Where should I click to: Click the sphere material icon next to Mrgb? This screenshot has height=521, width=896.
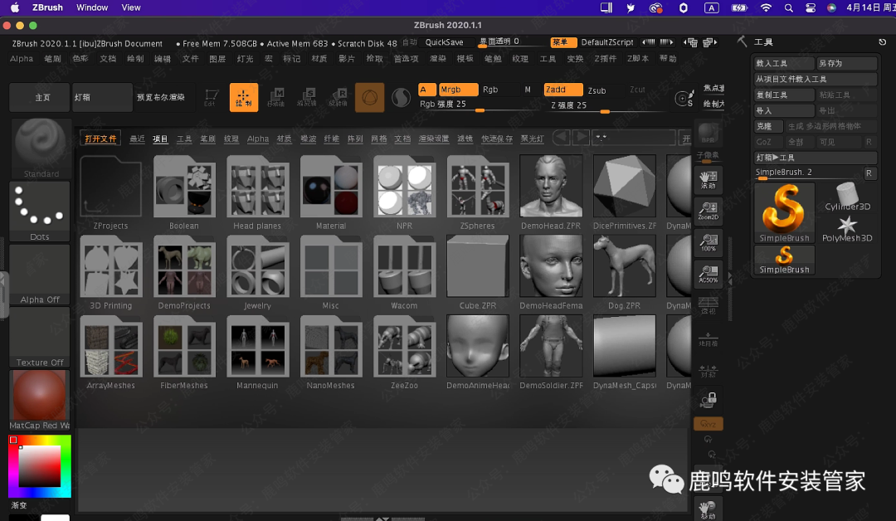coord(402,98)
